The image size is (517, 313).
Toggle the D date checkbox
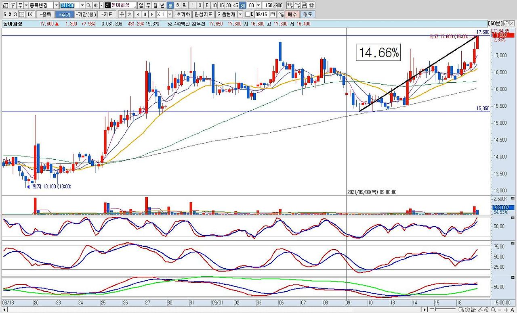pos(248,14)
